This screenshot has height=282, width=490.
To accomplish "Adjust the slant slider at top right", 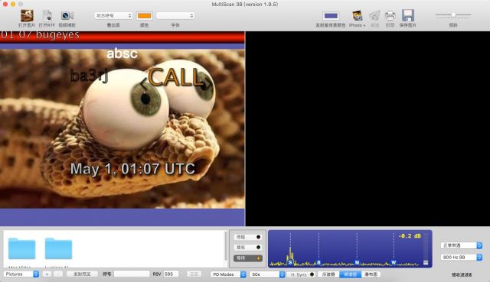I will tap(453, 15).
